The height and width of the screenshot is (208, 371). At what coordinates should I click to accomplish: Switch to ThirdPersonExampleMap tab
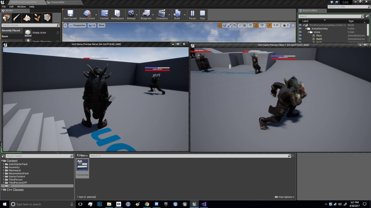click(x=24, y=2)
